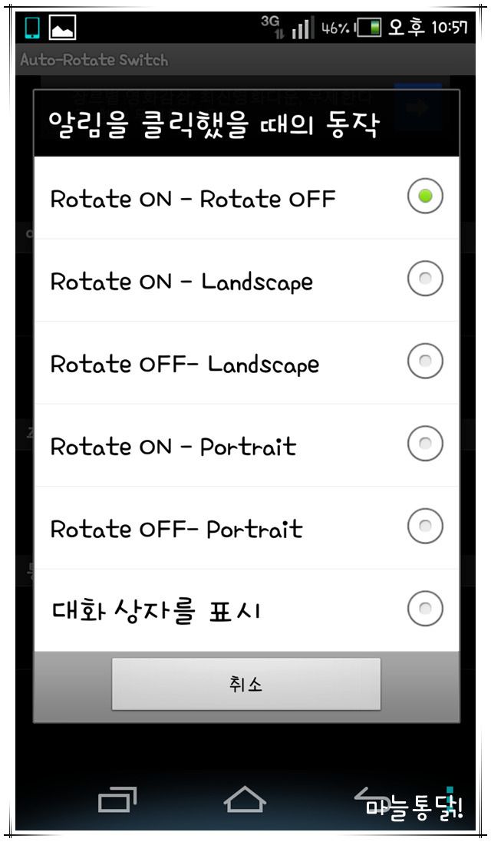Tap the Auto-Rotate Switch title bar

[x=245, y=59]
